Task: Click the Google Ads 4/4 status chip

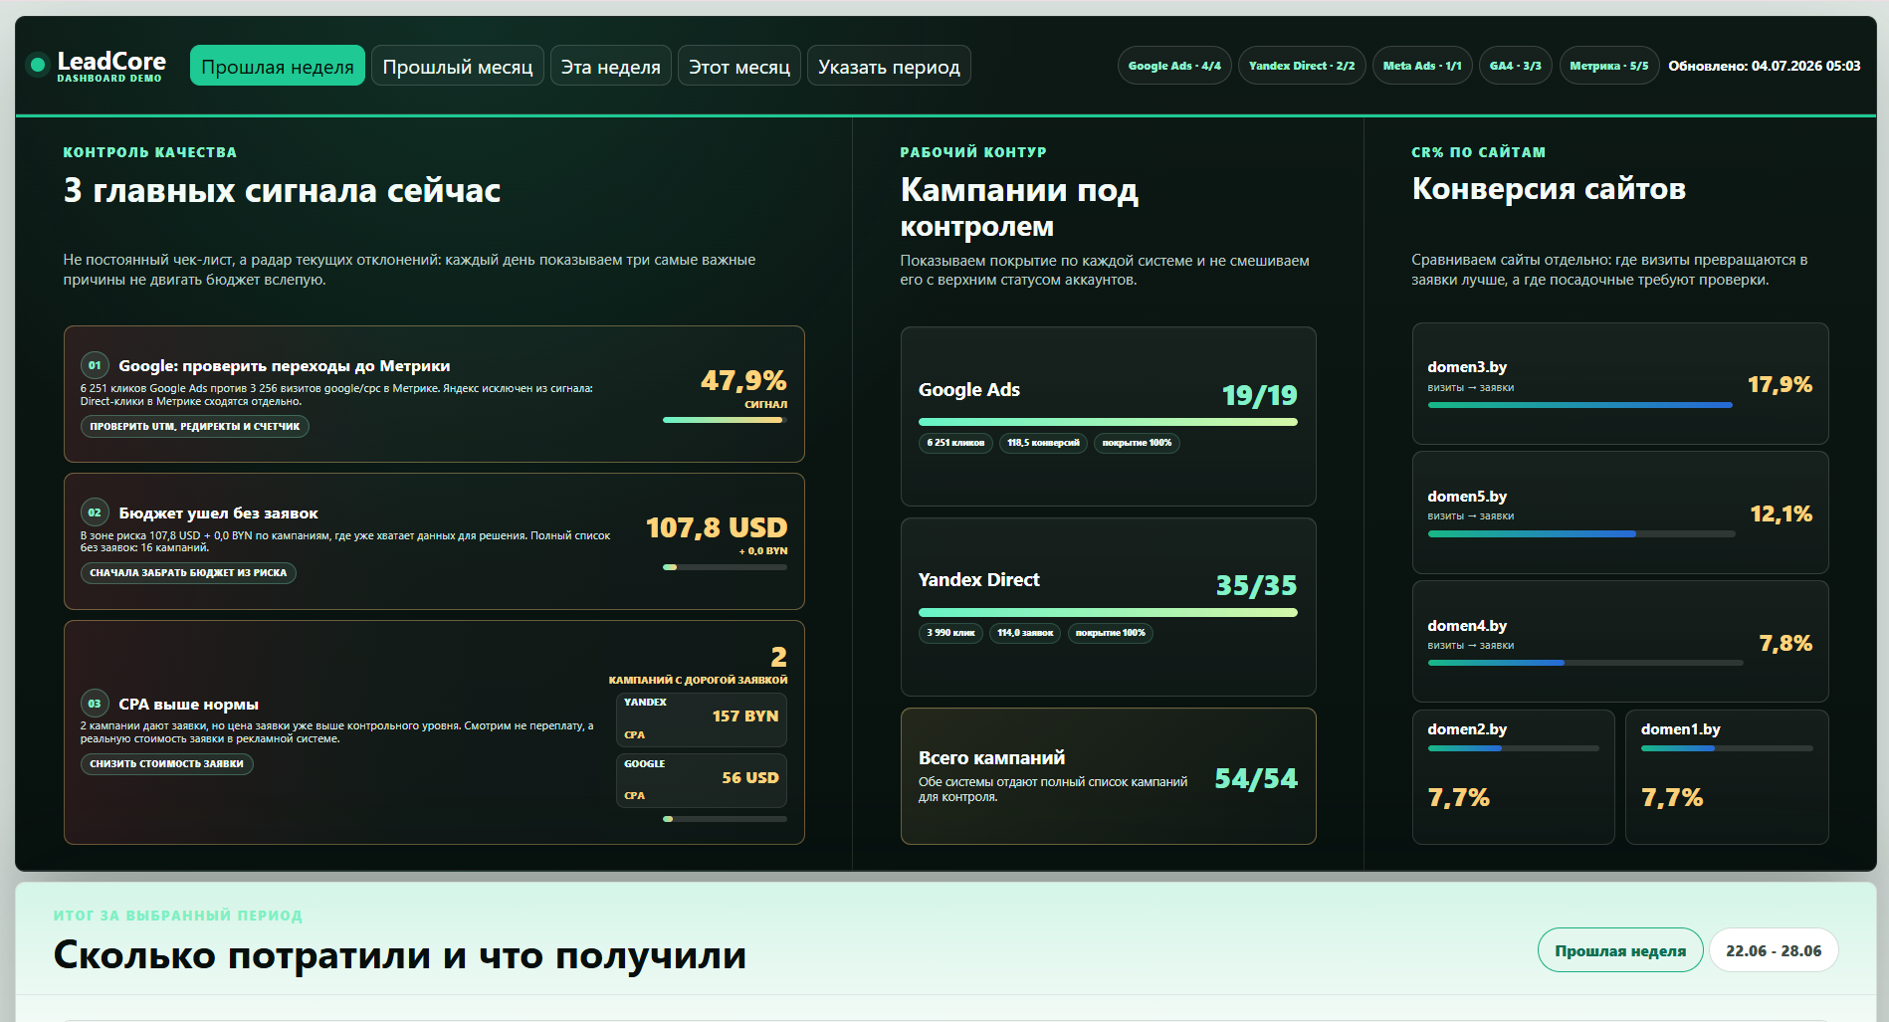Action: coord(1174,66)
